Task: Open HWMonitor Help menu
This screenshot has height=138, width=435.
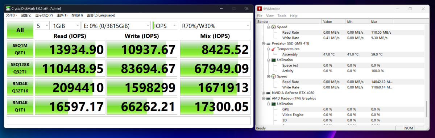Action: [294, 16]
